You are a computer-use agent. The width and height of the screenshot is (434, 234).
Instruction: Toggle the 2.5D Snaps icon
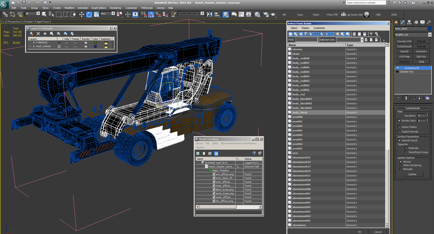coord(144,14)
